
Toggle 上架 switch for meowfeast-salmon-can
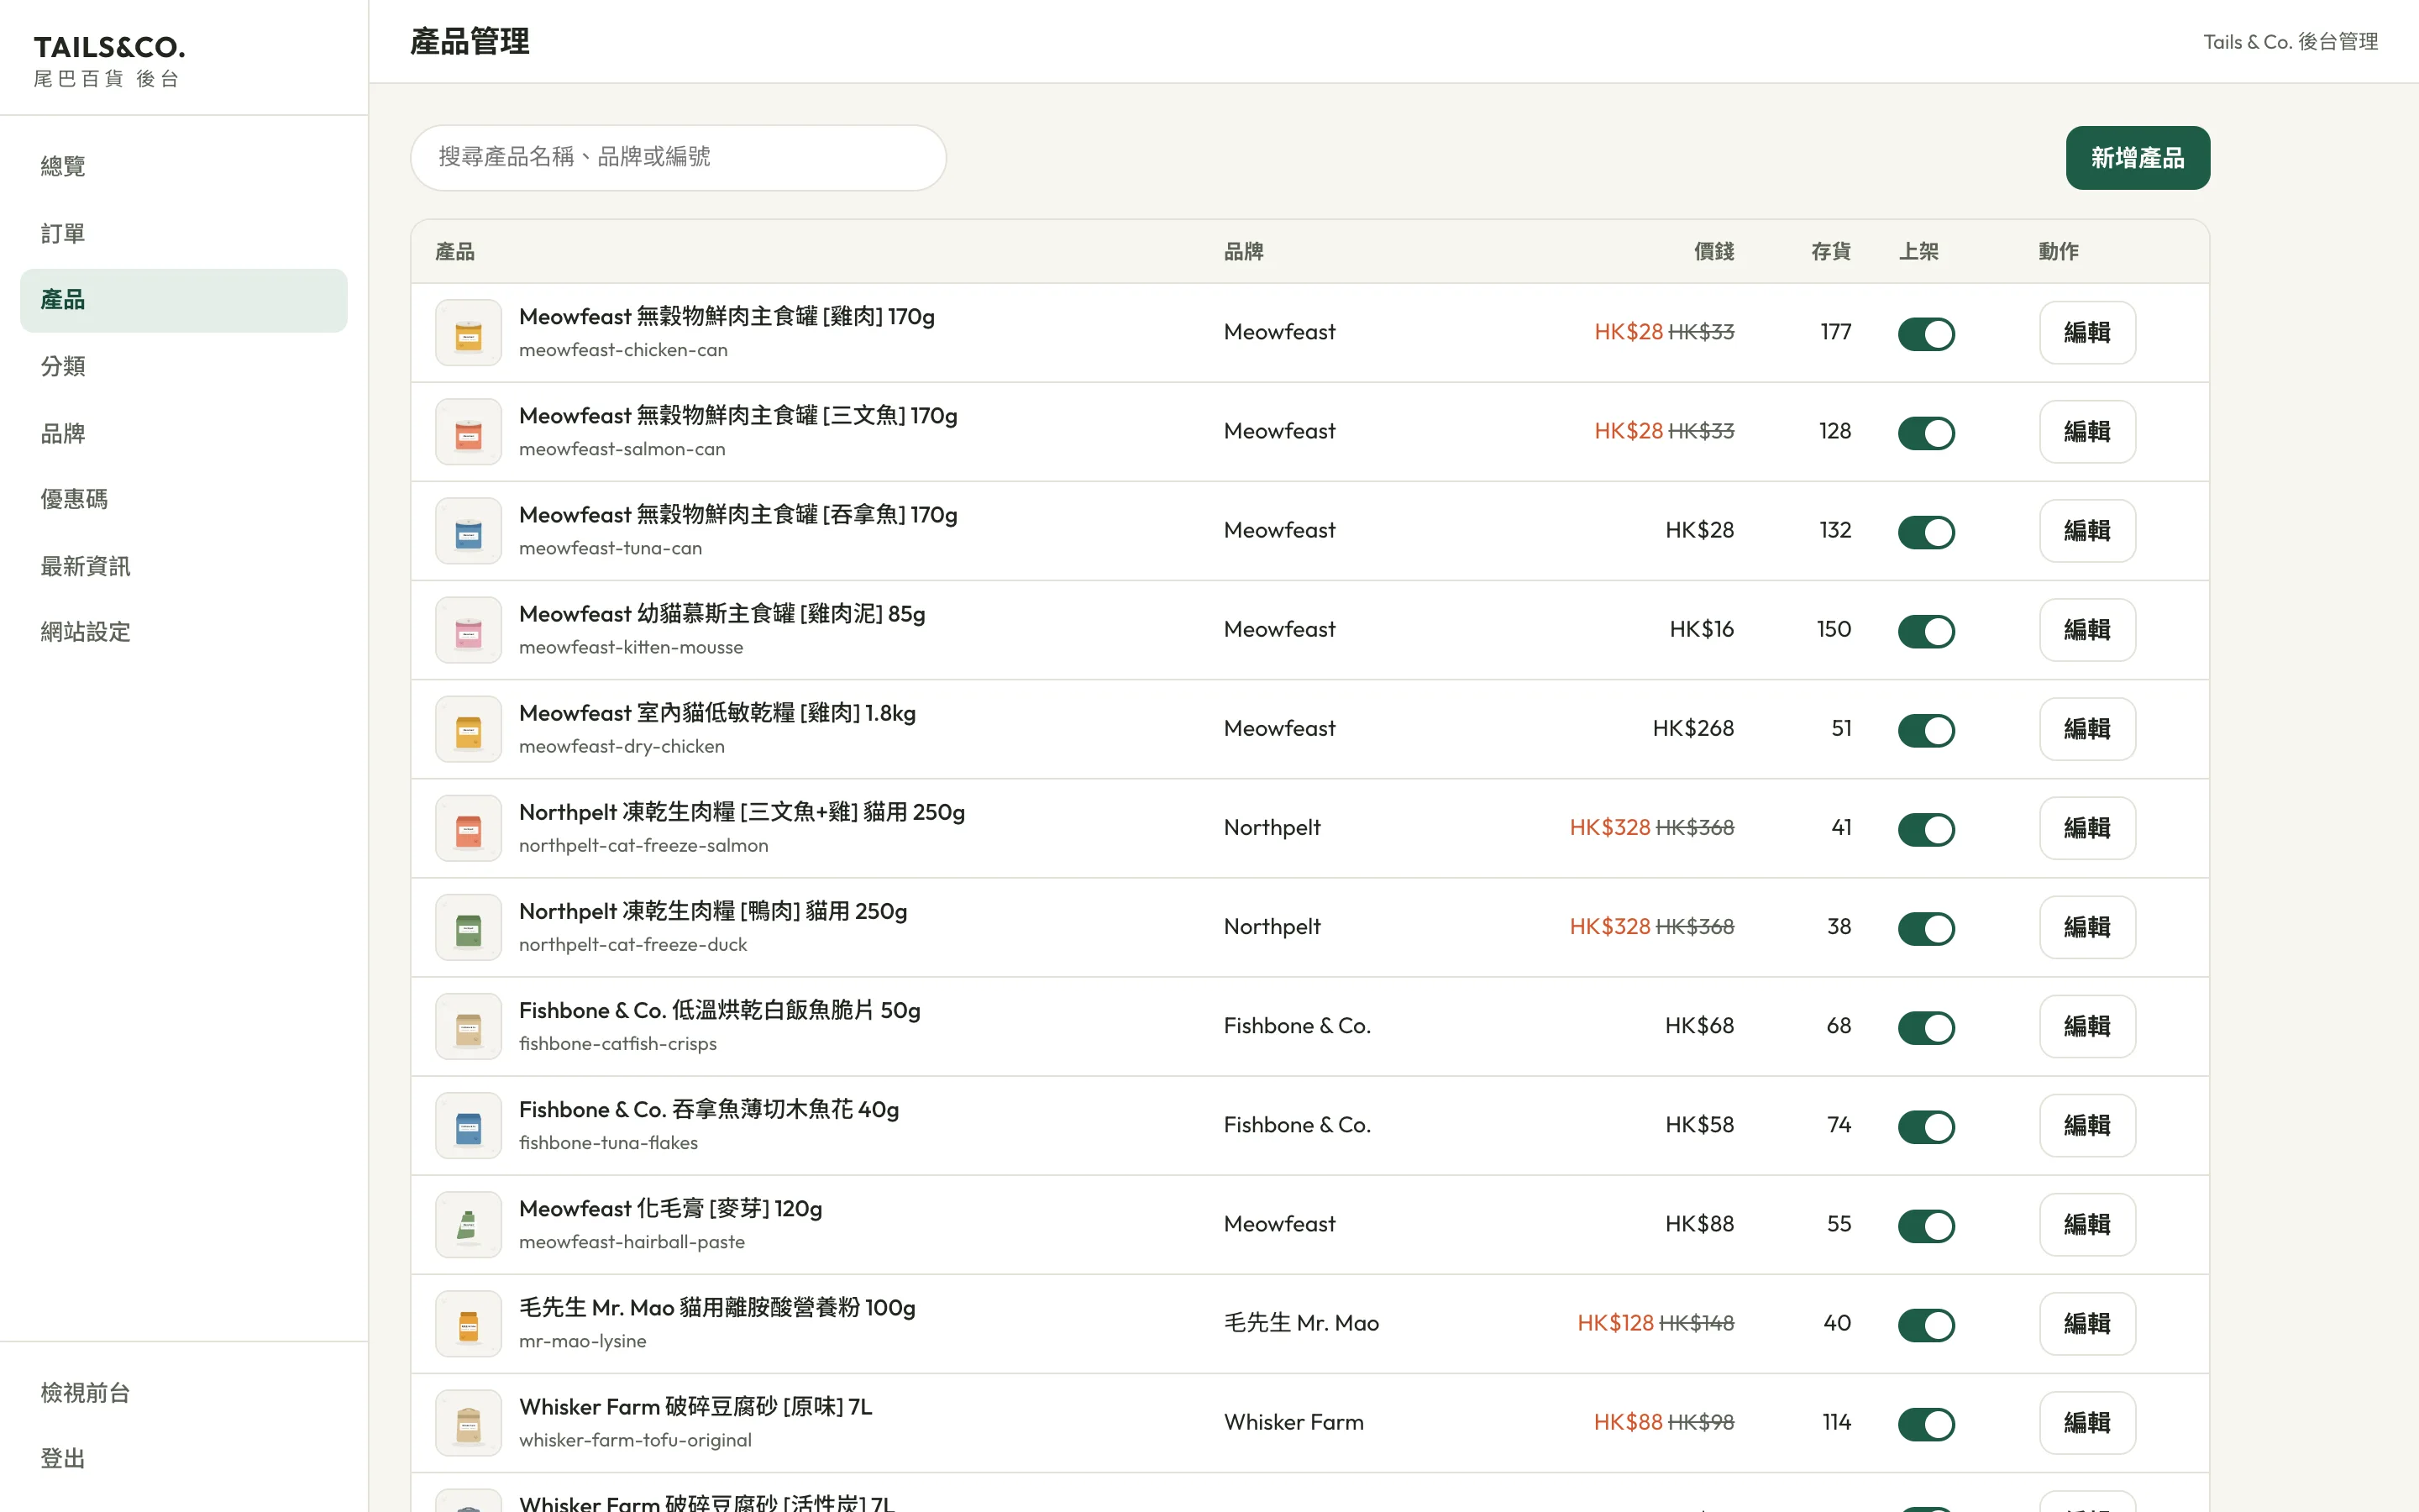pyautogui.click(x=1925, y=433)
